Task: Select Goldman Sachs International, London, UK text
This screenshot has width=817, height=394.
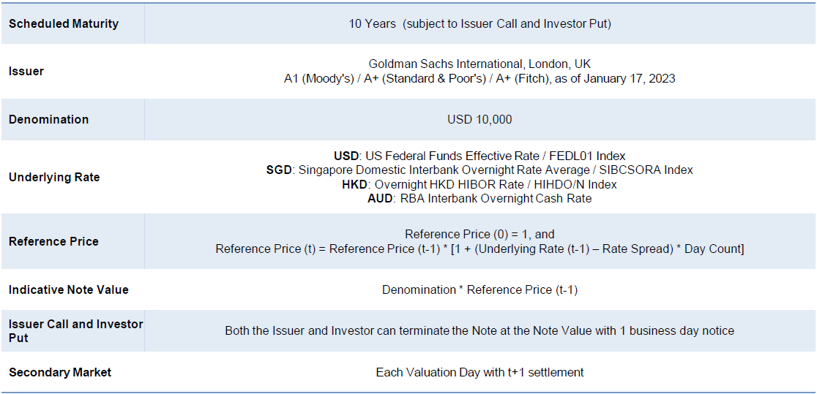Action: pyautogui.click(x=480, y=64)
